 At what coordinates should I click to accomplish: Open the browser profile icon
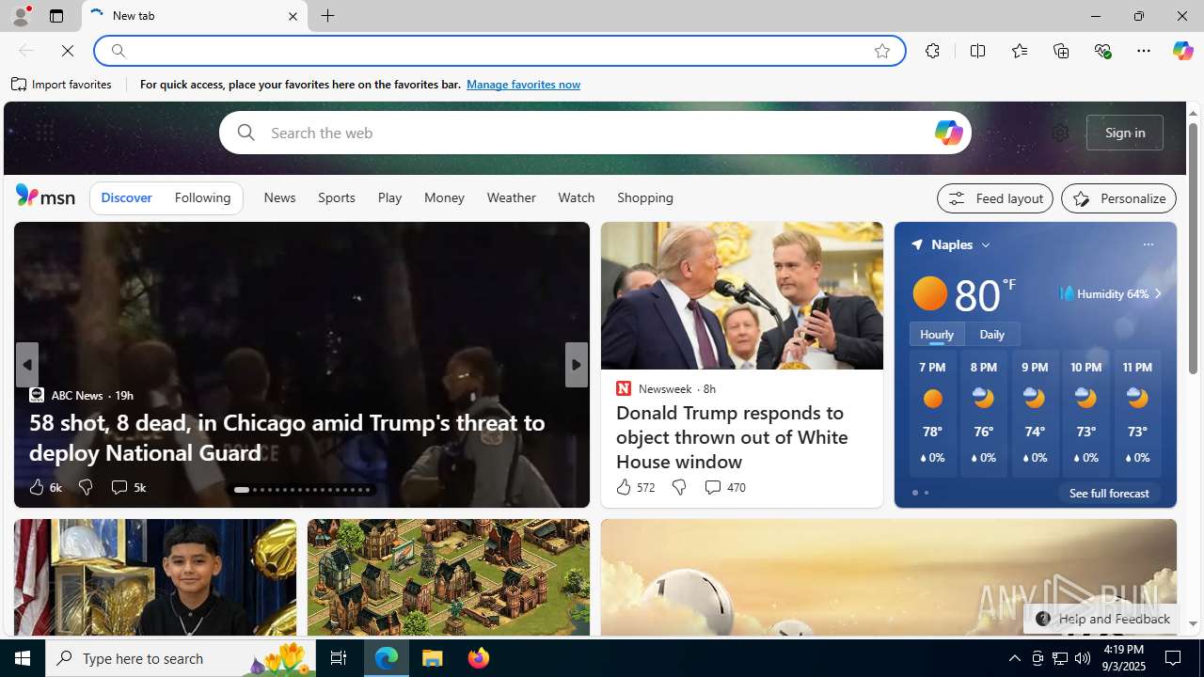(x=20, y=16)
